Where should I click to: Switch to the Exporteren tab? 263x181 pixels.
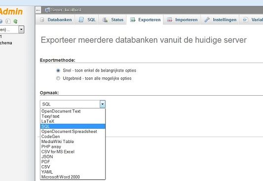pos(145,20)
